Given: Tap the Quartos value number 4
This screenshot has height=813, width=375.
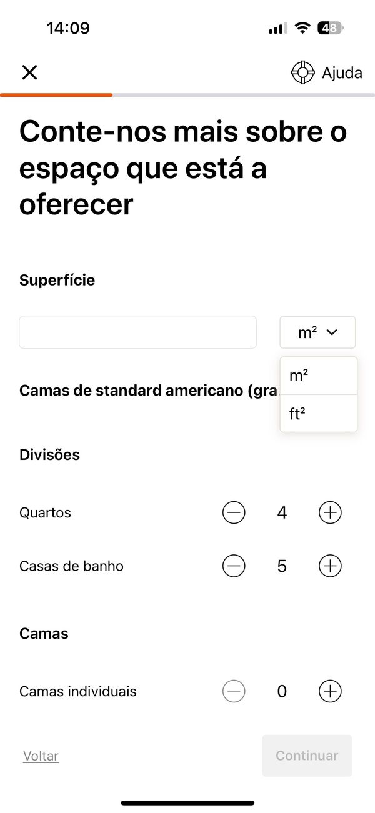Looking at the screenshot, I should point(282,513).
